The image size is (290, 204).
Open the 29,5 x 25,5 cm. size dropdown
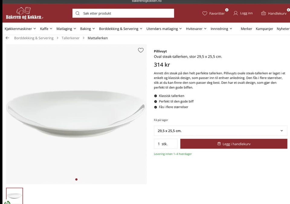click(221, 131)
